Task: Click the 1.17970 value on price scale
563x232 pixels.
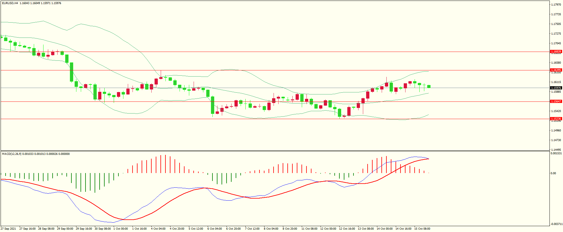Action: coord(556,5)
